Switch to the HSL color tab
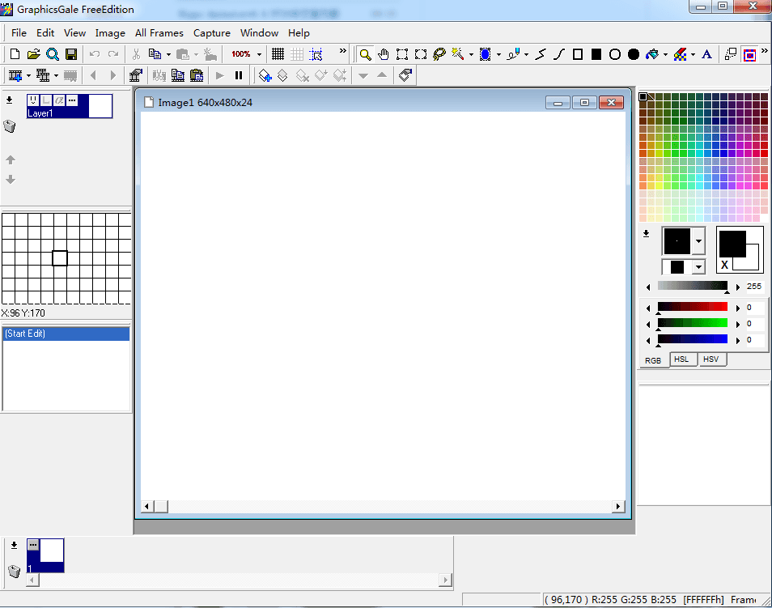This screenshot has height=608, width=772. tap(681, 359)
